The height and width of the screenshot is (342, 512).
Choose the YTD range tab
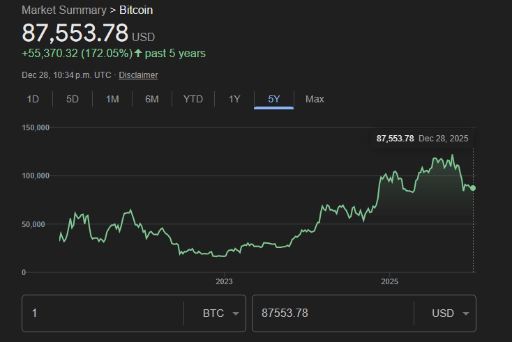pos(193,99)
